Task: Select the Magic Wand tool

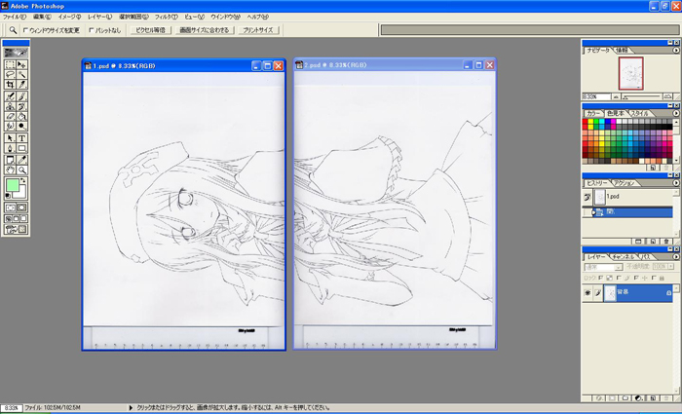Action: tap(21, 74)
